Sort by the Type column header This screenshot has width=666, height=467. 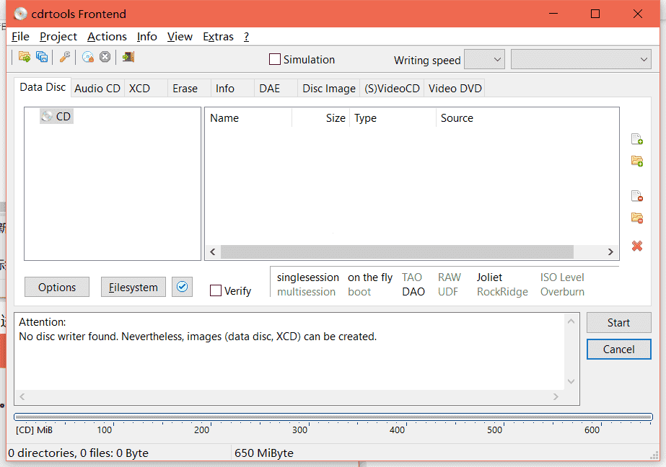click(393, 118)
